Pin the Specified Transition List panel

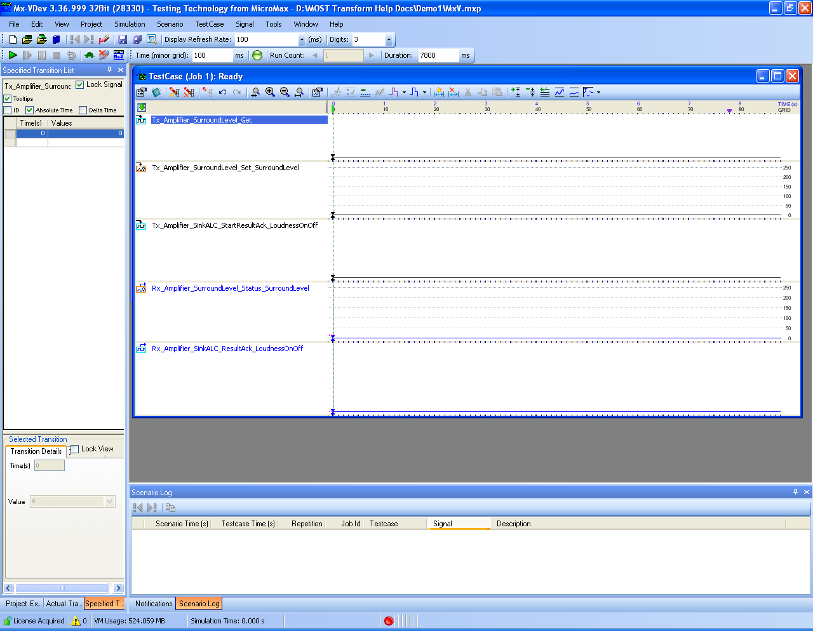109,70
